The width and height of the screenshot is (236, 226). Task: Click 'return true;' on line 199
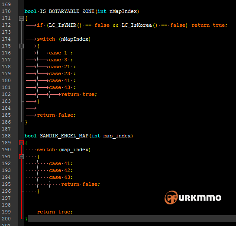click(x=55, y=212)
